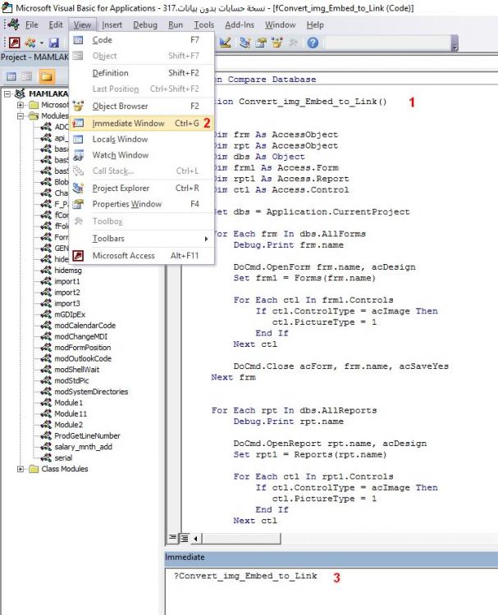
Task: Click View Code icon in Project pane
Action: click(x=11, y=76)
